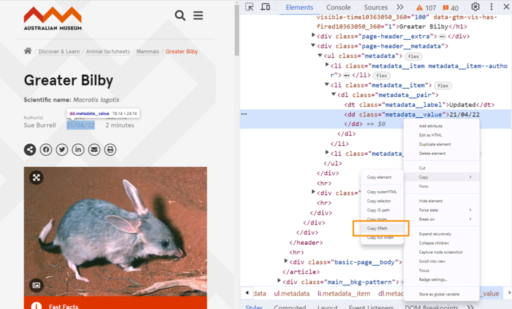The height and width of the screenshot is (309, 512).
Task: Switch to the Elements tab
Action: coord(299,7)
